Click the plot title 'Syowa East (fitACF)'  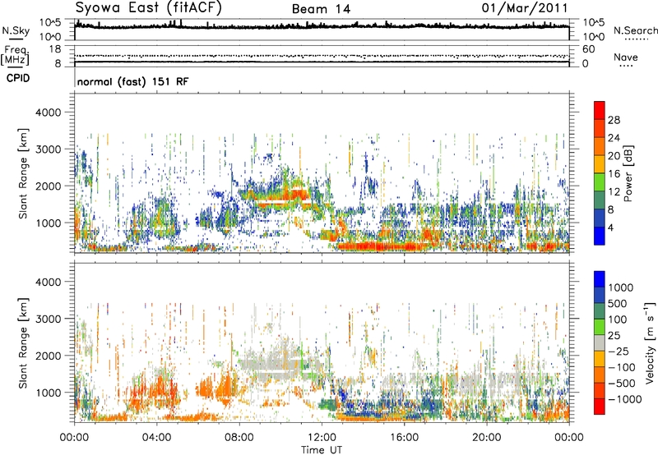point(149,7)
